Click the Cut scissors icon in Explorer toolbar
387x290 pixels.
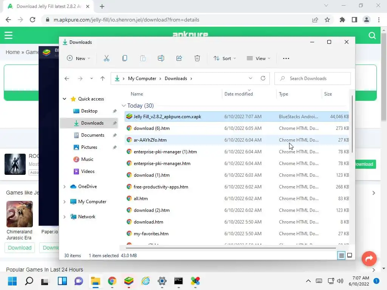[106, 59]
